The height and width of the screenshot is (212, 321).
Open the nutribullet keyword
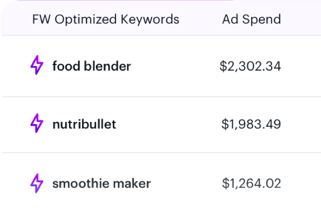84,124
